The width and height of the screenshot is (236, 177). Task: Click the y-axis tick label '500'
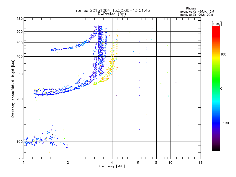click(19, 43)
